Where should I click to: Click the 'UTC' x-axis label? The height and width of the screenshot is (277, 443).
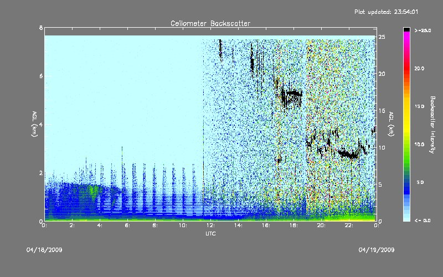[x=210, y=233]
